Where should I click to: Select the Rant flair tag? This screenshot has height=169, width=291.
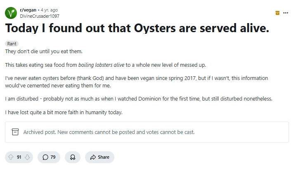tap(12, 44)
